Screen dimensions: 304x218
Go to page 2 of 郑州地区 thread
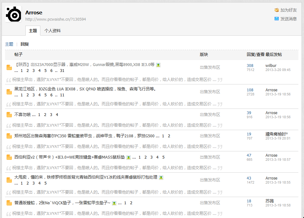pos(169,136)
